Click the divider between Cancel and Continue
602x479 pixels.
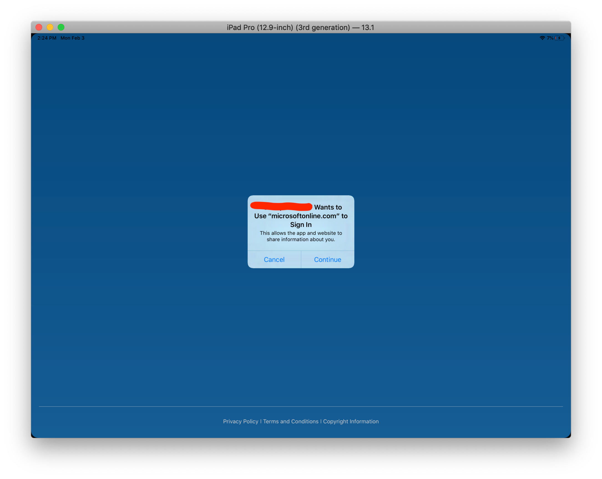pos(301,259)
